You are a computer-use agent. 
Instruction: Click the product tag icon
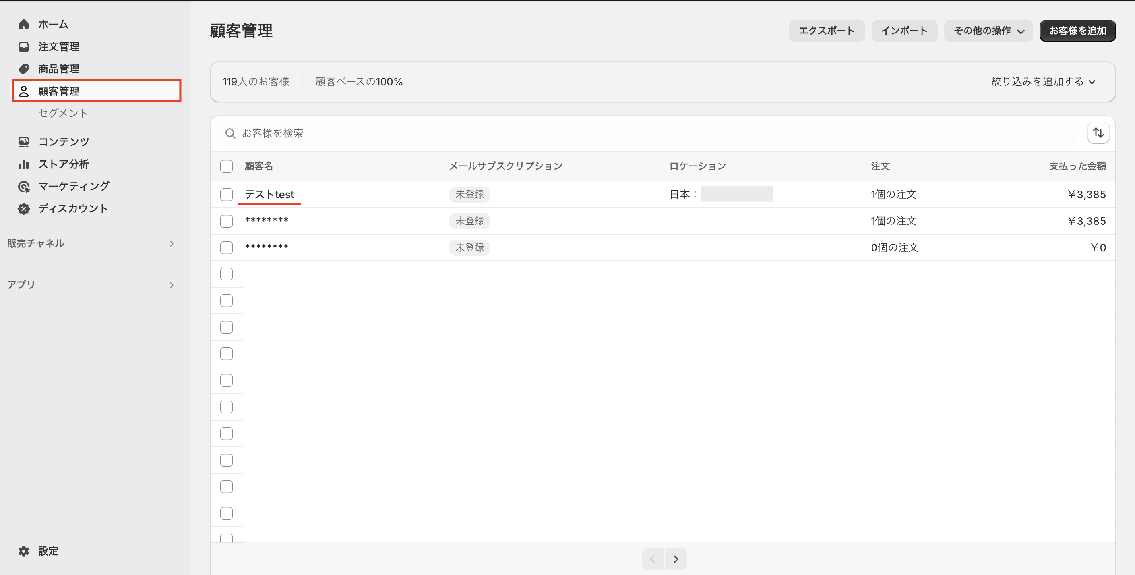(24, 69)
